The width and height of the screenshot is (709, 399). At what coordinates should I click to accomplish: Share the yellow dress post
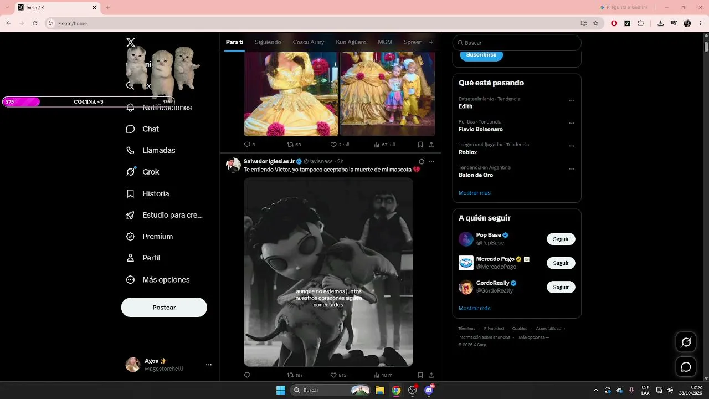431,145
